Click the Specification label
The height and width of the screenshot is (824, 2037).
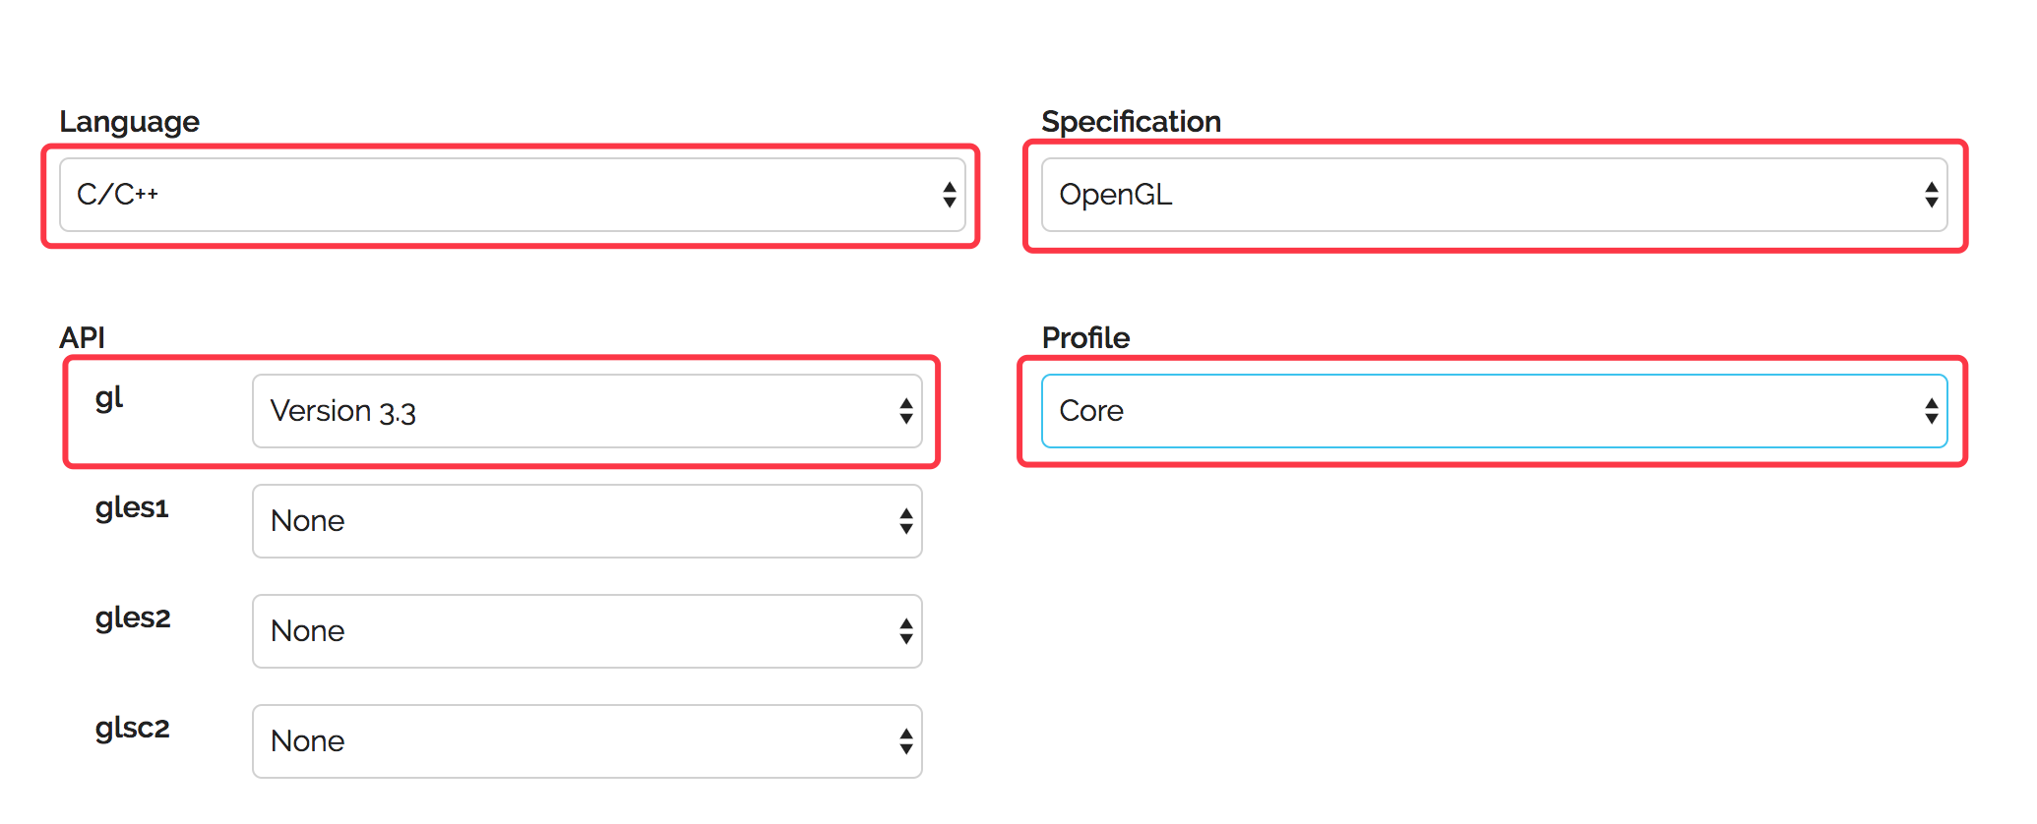coord(1131,122)
